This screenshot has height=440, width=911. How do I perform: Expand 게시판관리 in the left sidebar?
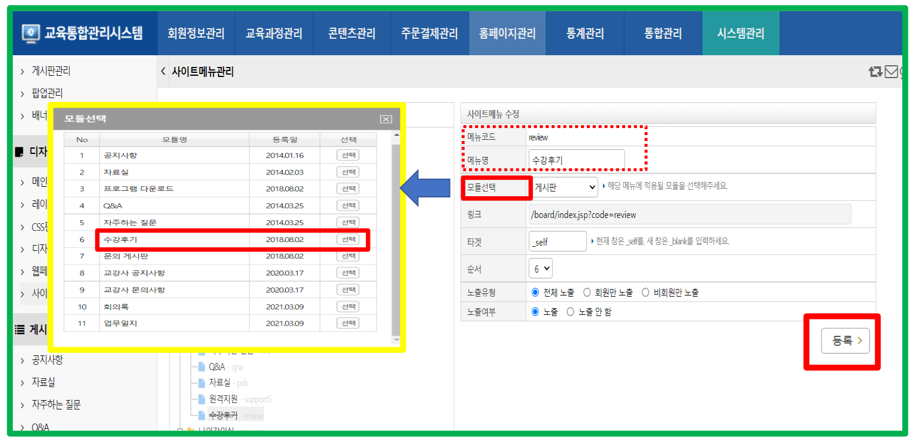[51, 71]
